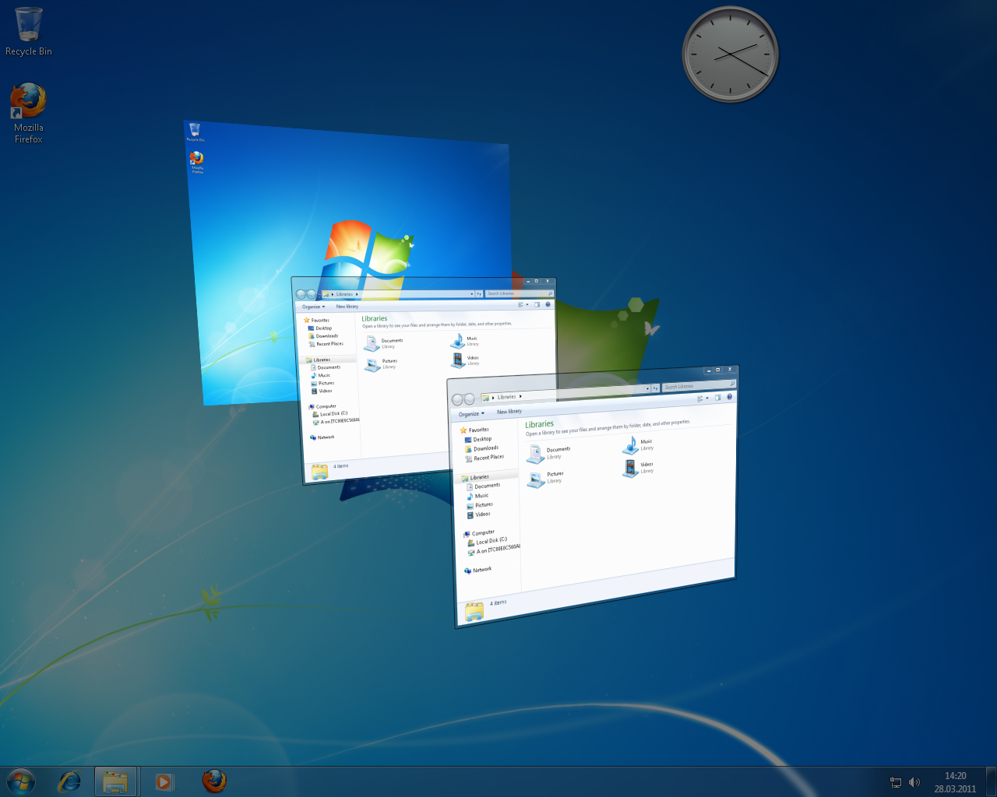997x797 pixels.
Task: Click the New library menu item
Action: tap(509, 412)
